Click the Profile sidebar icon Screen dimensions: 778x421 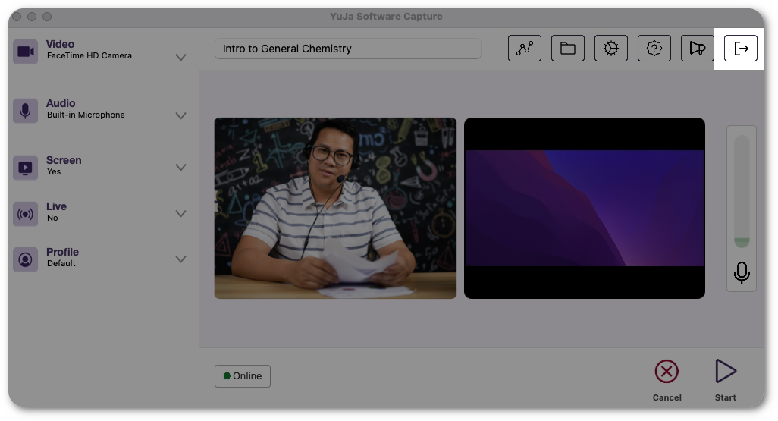[x=25, y=259]
